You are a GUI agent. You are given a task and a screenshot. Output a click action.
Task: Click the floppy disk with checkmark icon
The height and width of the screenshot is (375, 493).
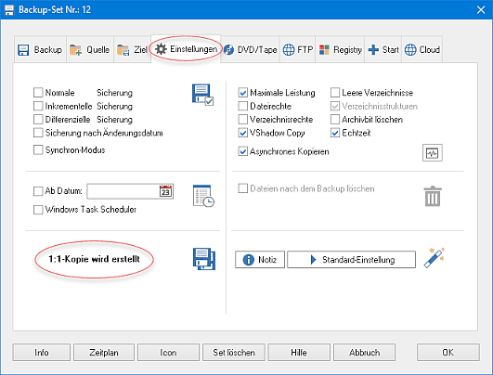(202, 95)
